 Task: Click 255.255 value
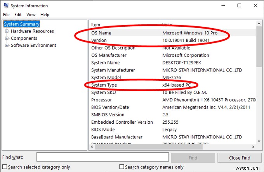(170, 122)
